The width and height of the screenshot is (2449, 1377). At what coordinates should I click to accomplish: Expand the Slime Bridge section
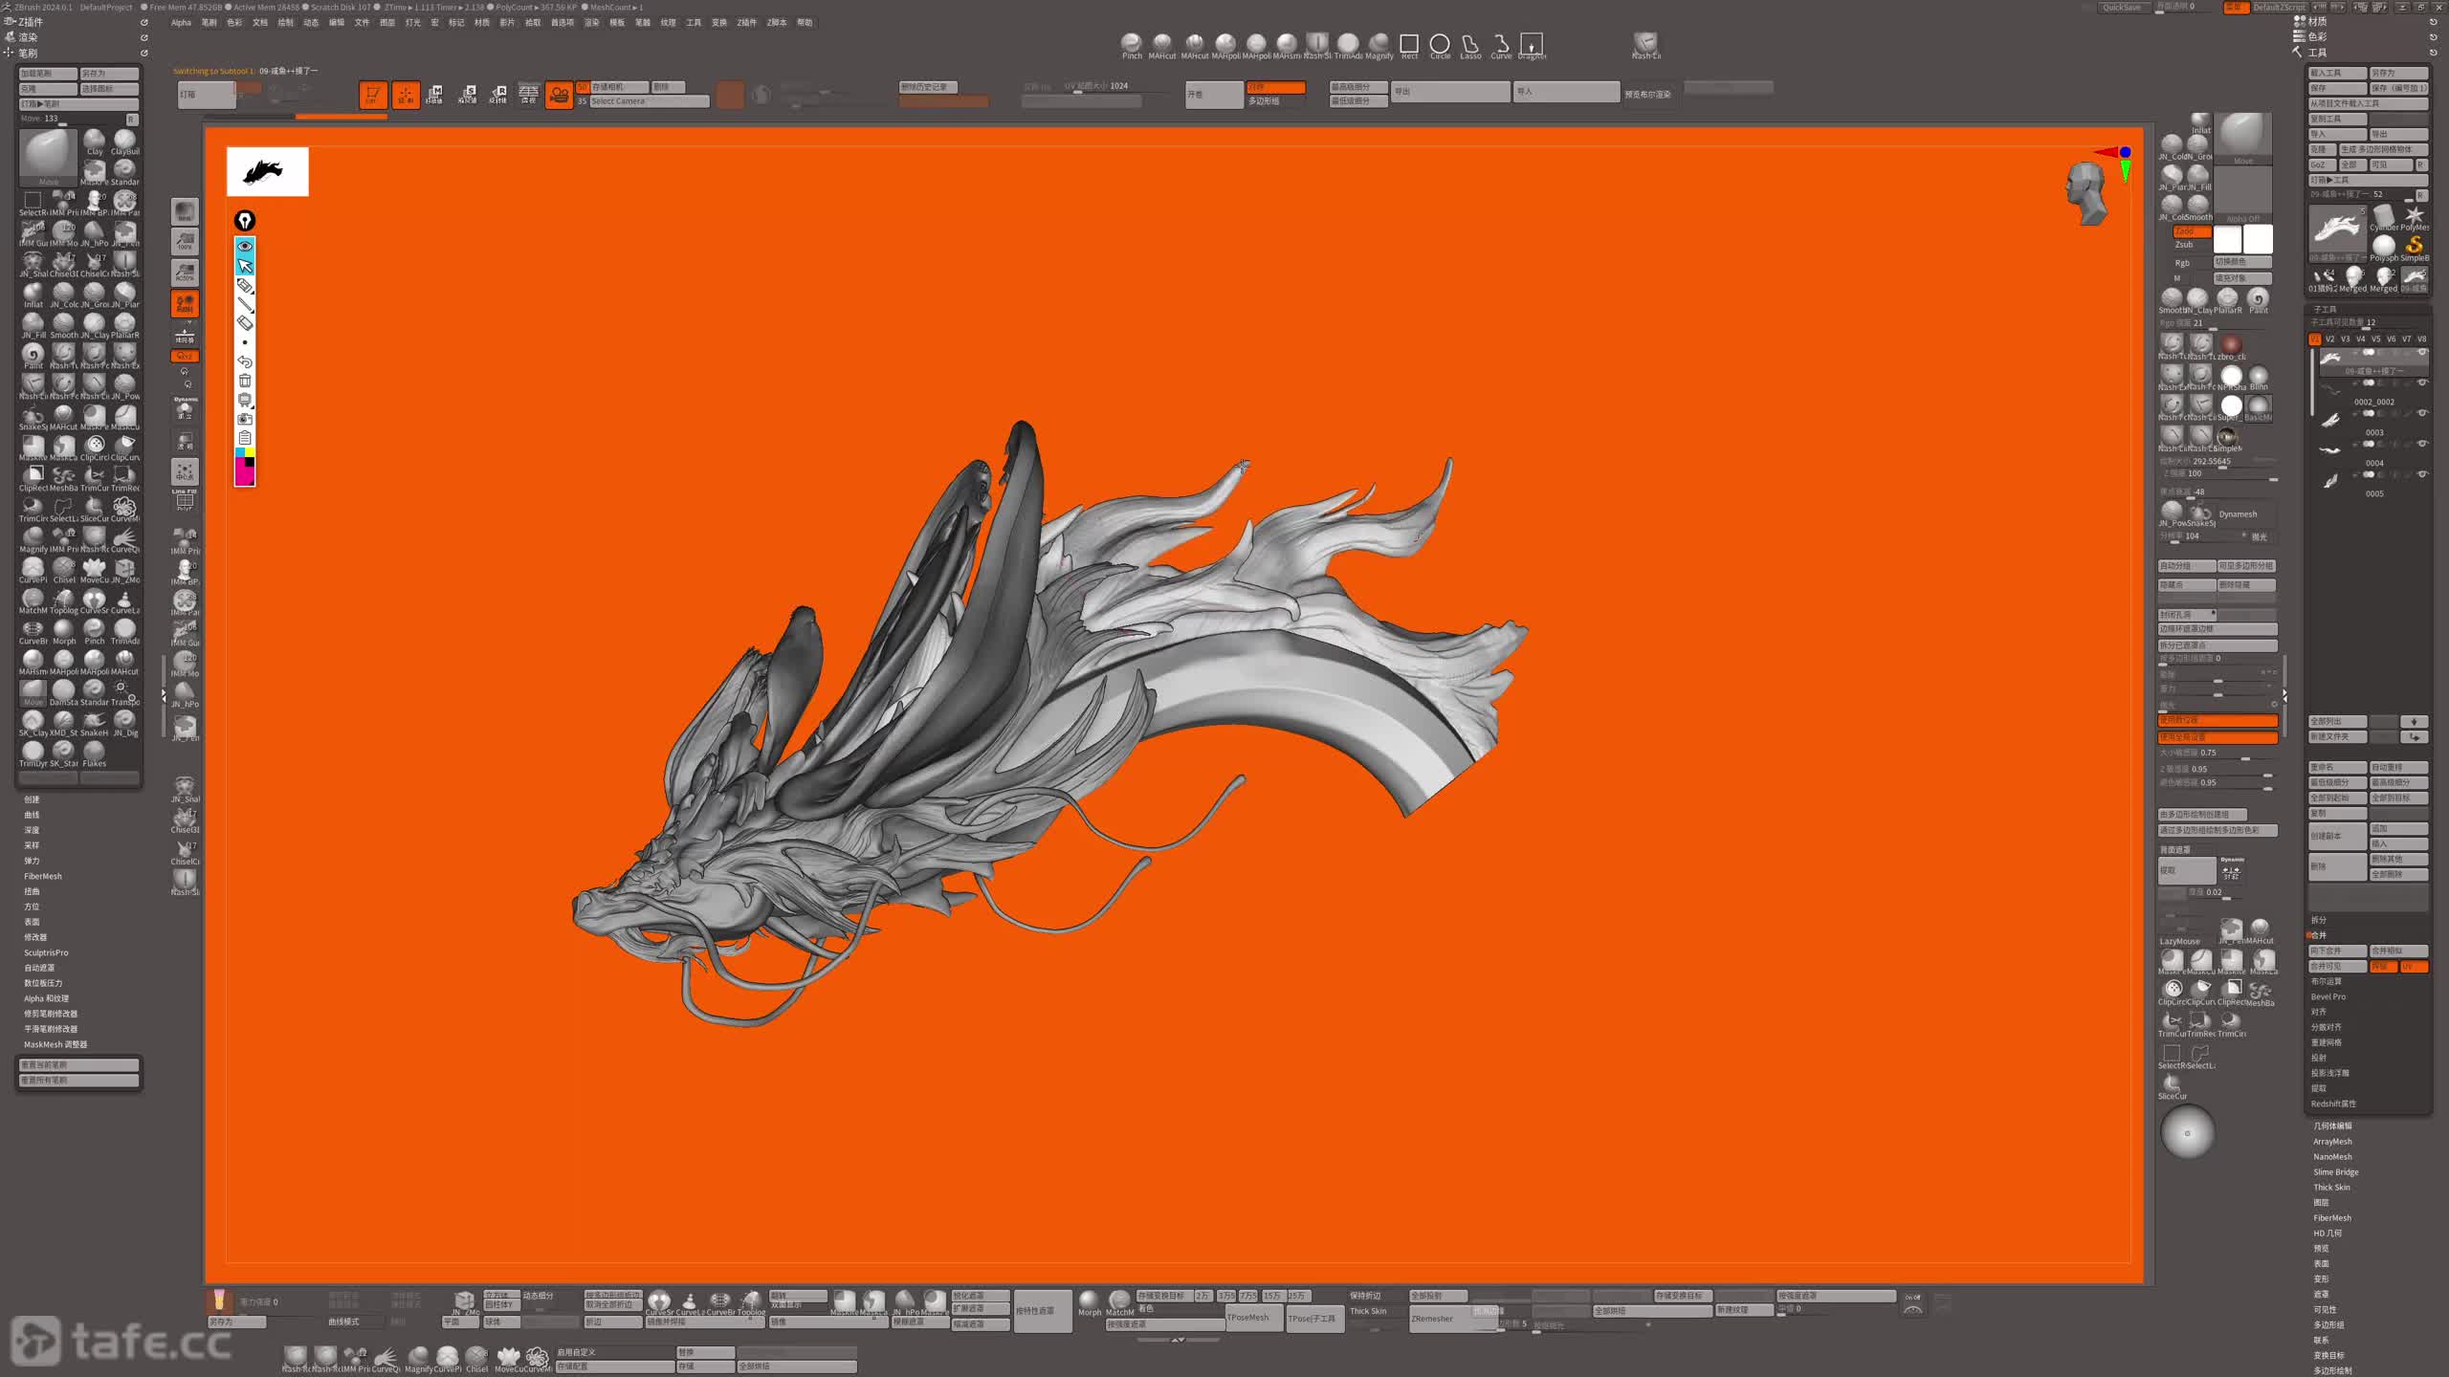(x=2336, y=1172)
